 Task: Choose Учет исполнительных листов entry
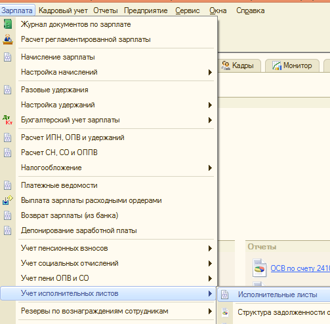[108, 293]
